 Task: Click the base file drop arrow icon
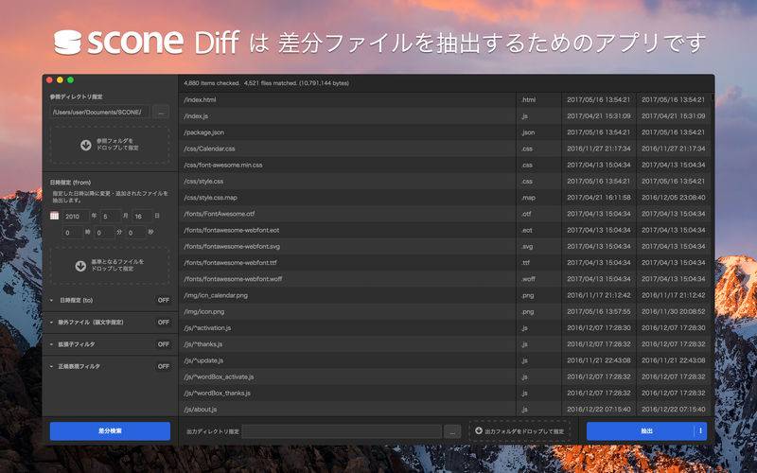tap(80, 266)
